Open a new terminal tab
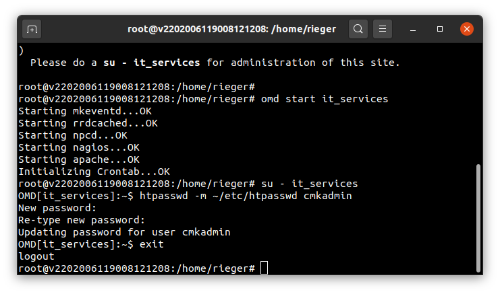Viewport: 500px width, 294px height. point(32,29)
